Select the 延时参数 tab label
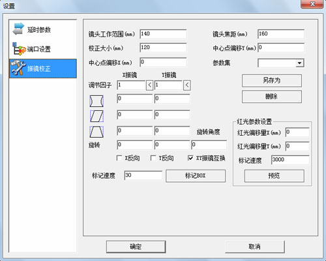Viewport: 326px width, 261px height. [39, 29]
